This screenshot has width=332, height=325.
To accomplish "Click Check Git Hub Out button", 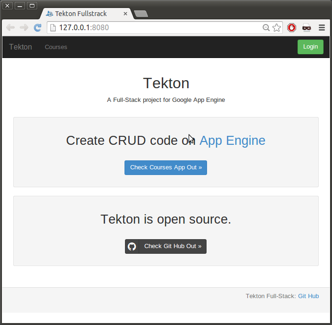I will coord(166,246).
